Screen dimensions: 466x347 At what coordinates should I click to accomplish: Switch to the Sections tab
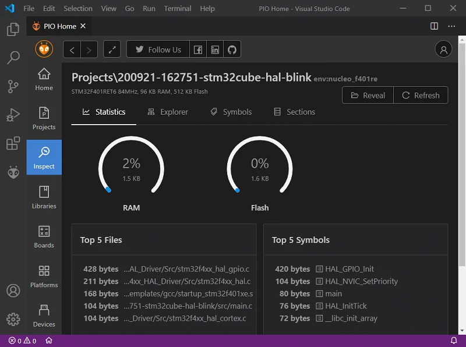[x=294, y=112]
